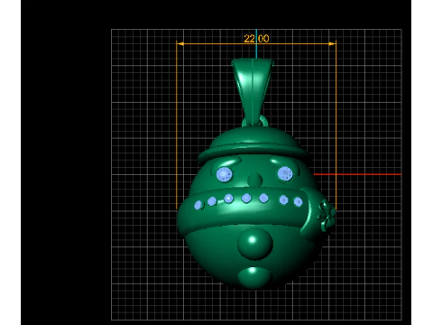Image resolution: width=433 pixels, height=325 pixels.
Task: Select the snowman's left eye gemstone
Action: [x=225, y=174]
